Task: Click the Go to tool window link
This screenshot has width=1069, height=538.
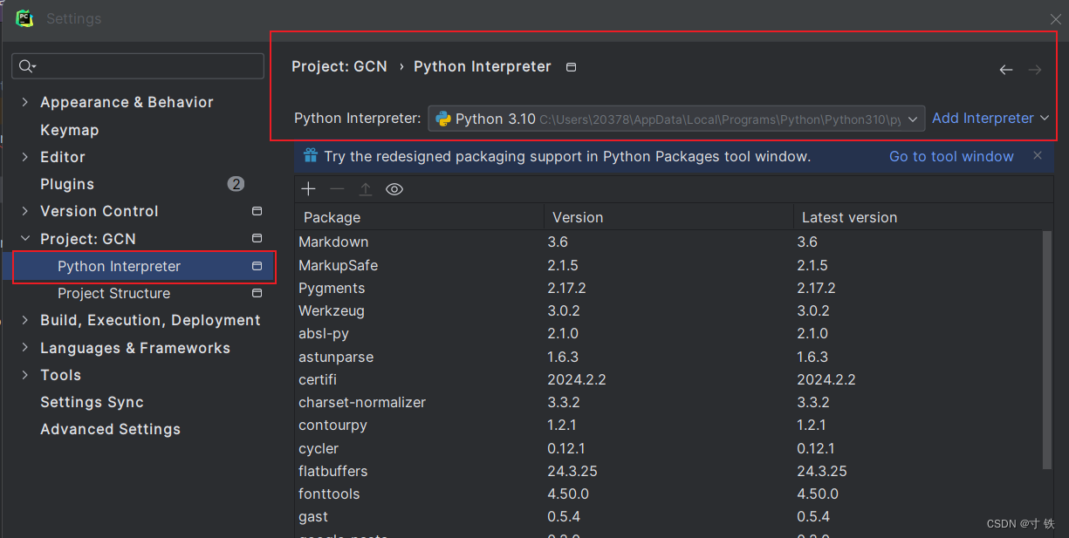Action: (951, 156)
